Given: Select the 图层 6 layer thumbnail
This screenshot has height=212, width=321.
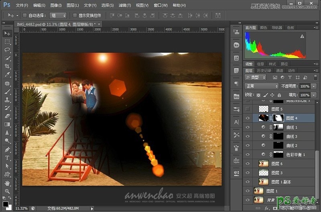Looking at the screenshot, I should [x=263, y=163].
